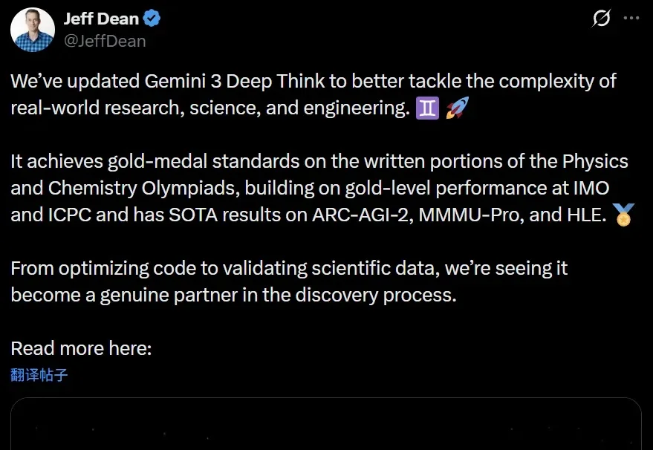Click Jeff Dean's profile avatar photo
Image resolution: width=653 pixels, height=450 pixels.
pos(33,30)
